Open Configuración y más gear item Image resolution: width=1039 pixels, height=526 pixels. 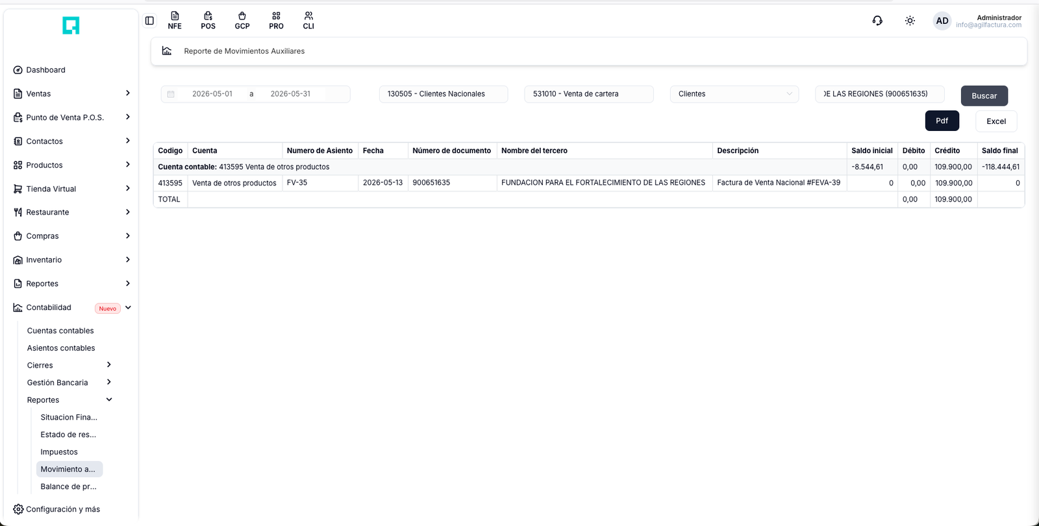click(56, 509)
